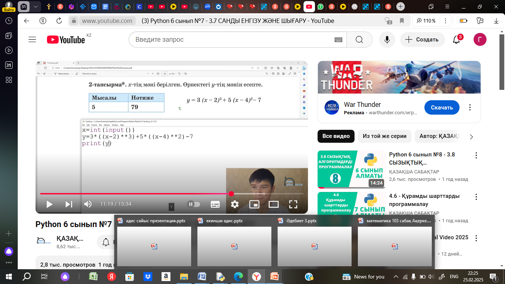
Task: Open the browser downloads arrow
Action: pyautogui.click(x=496, y=21)
